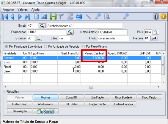Click the horizontal scrollbar thumb
Viewport: 168px width, 124px height.
click(91, 87)
